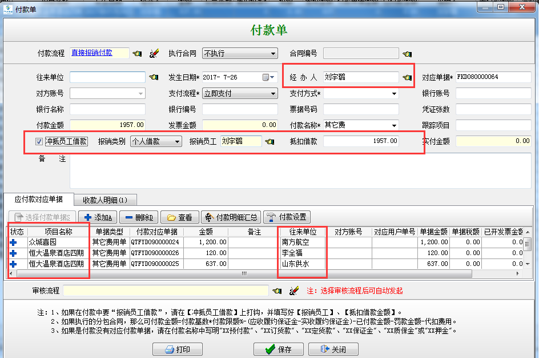539x358 pixels.
Task: Click the lookup icon next to 往来单位 field
Action: tap(154, 77)
